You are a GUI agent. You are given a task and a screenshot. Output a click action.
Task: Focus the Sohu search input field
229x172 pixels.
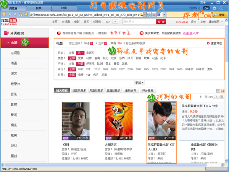click(x=139, y=22)
